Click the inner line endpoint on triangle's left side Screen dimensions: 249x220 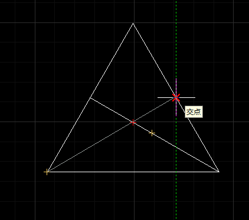pos(90,98)
